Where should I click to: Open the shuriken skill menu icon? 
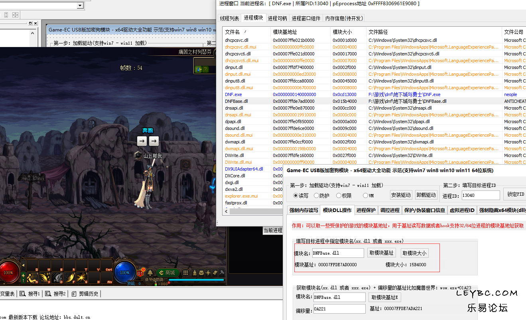point(208,273)
